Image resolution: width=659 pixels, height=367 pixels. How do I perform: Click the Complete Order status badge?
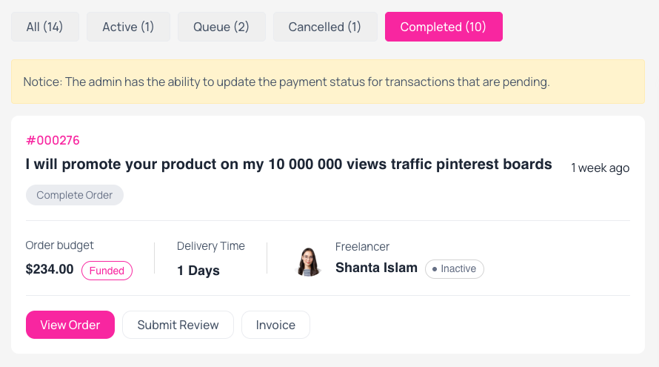pos(74,195)
